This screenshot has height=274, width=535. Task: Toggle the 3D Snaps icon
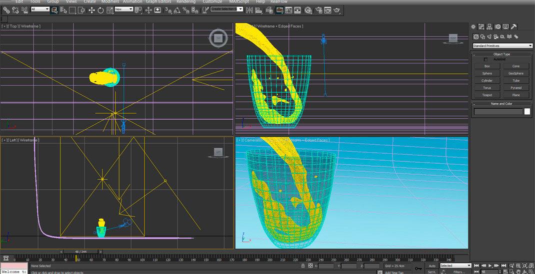168,10
